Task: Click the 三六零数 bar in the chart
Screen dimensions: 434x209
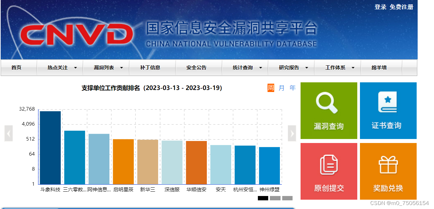Action: 75,157
